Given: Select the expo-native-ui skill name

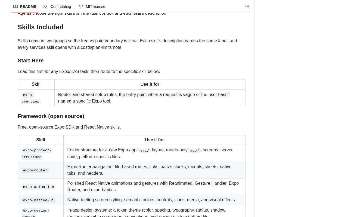Looking at the screenshot, I should [x=38, y=200].
